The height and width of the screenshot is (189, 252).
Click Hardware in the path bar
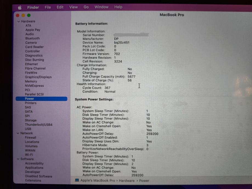127,181
